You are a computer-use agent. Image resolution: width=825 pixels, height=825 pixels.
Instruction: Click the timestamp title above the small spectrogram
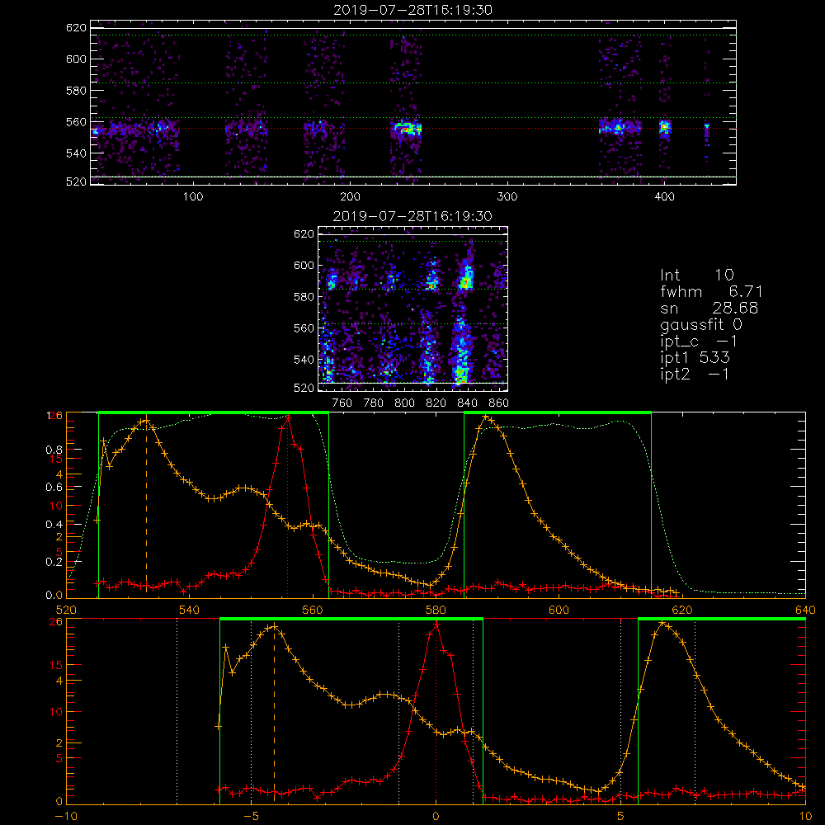click(412, 216)
